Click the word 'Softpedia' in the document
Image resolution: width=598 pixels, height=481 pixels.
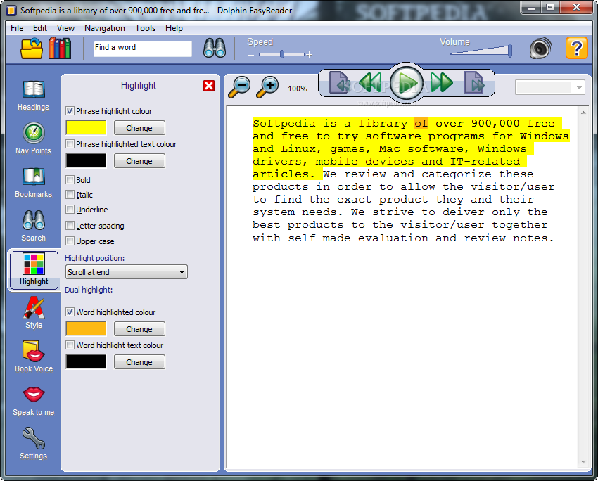(284, 124)
